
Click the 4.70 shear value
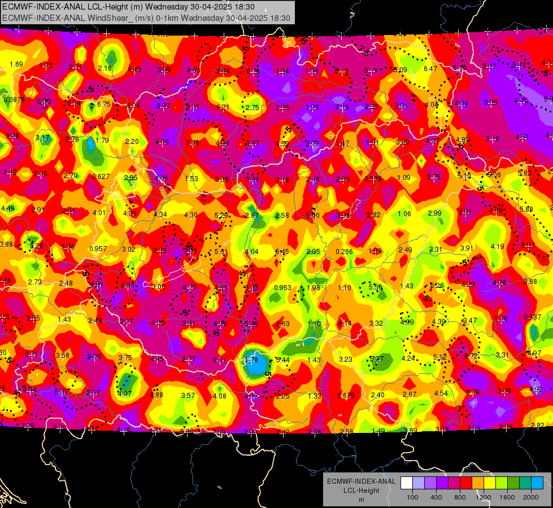point(189,287)
